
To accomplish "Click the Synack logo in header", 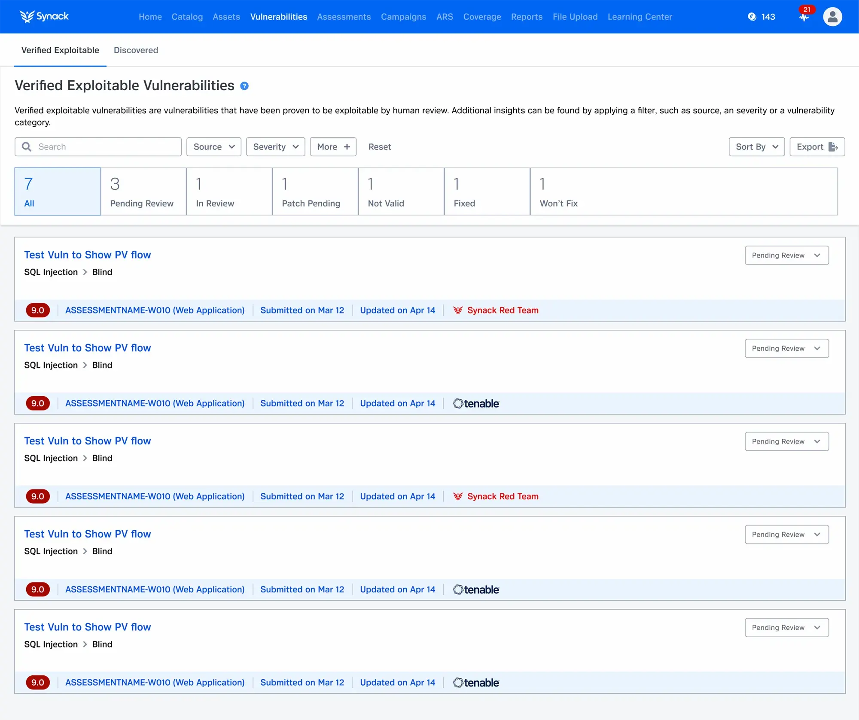I will click(44, 16).
